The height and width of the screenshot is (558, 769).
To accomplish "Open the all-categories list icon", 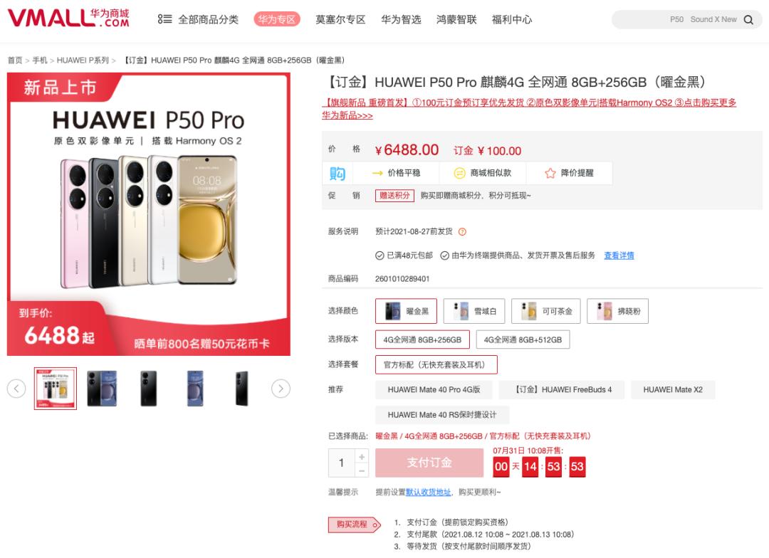I will [164, 19].
